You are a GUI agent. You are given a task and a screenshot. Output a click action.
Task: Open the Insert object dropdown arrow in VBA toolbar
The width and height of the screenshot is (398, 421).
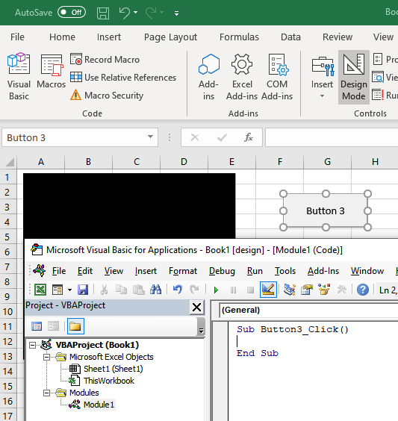[70, 290]
